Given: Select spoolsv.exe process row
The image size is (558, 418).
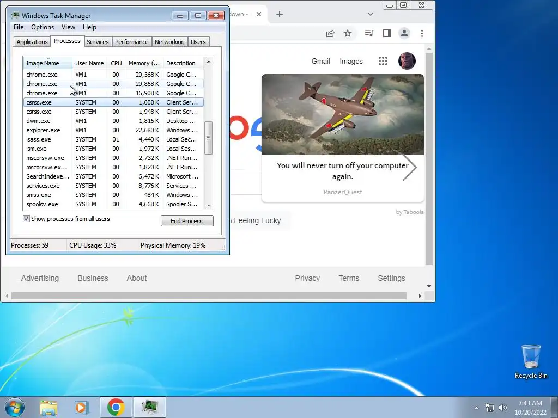Looking at the screenshot, I should 113,204.
